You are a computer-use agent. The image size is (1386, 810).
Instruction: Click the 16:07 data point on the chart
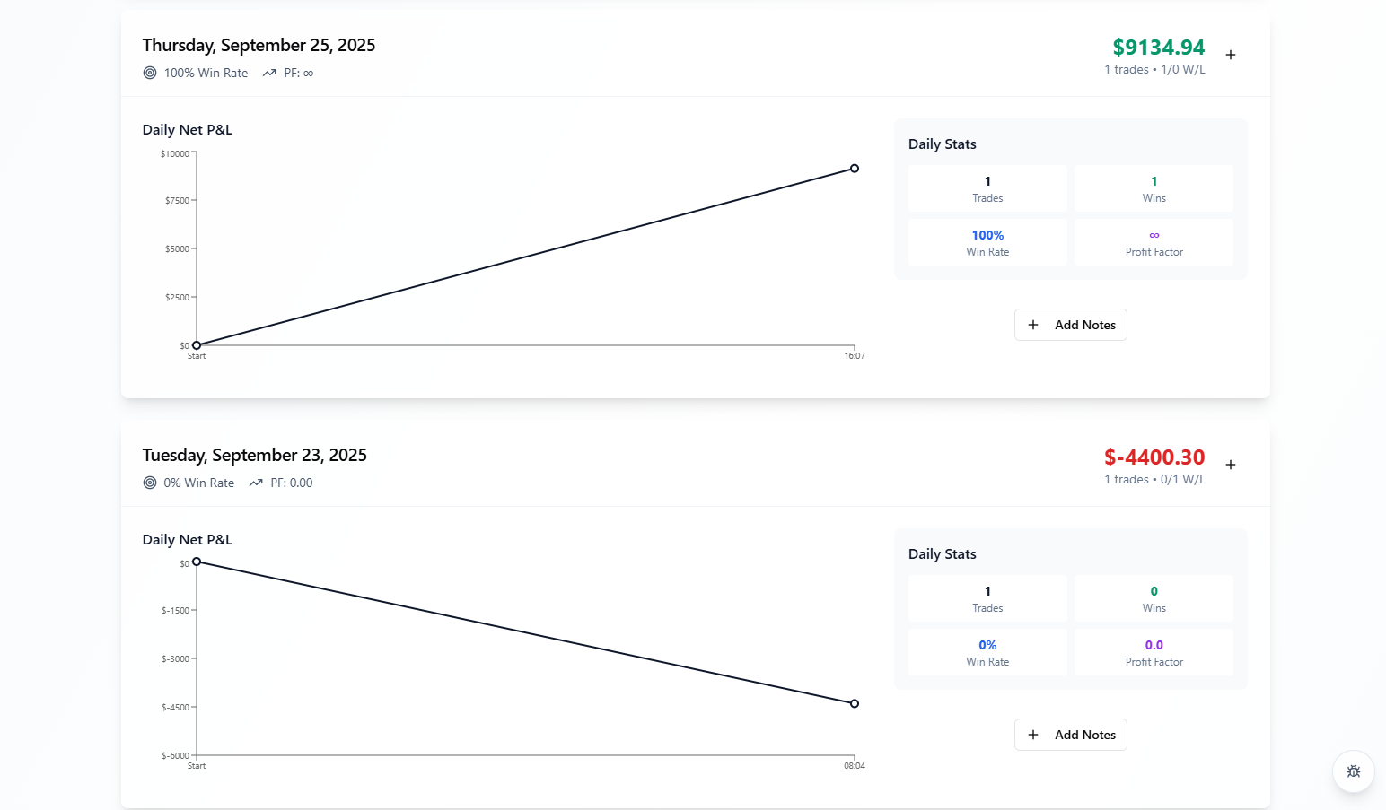pos(855,169)
